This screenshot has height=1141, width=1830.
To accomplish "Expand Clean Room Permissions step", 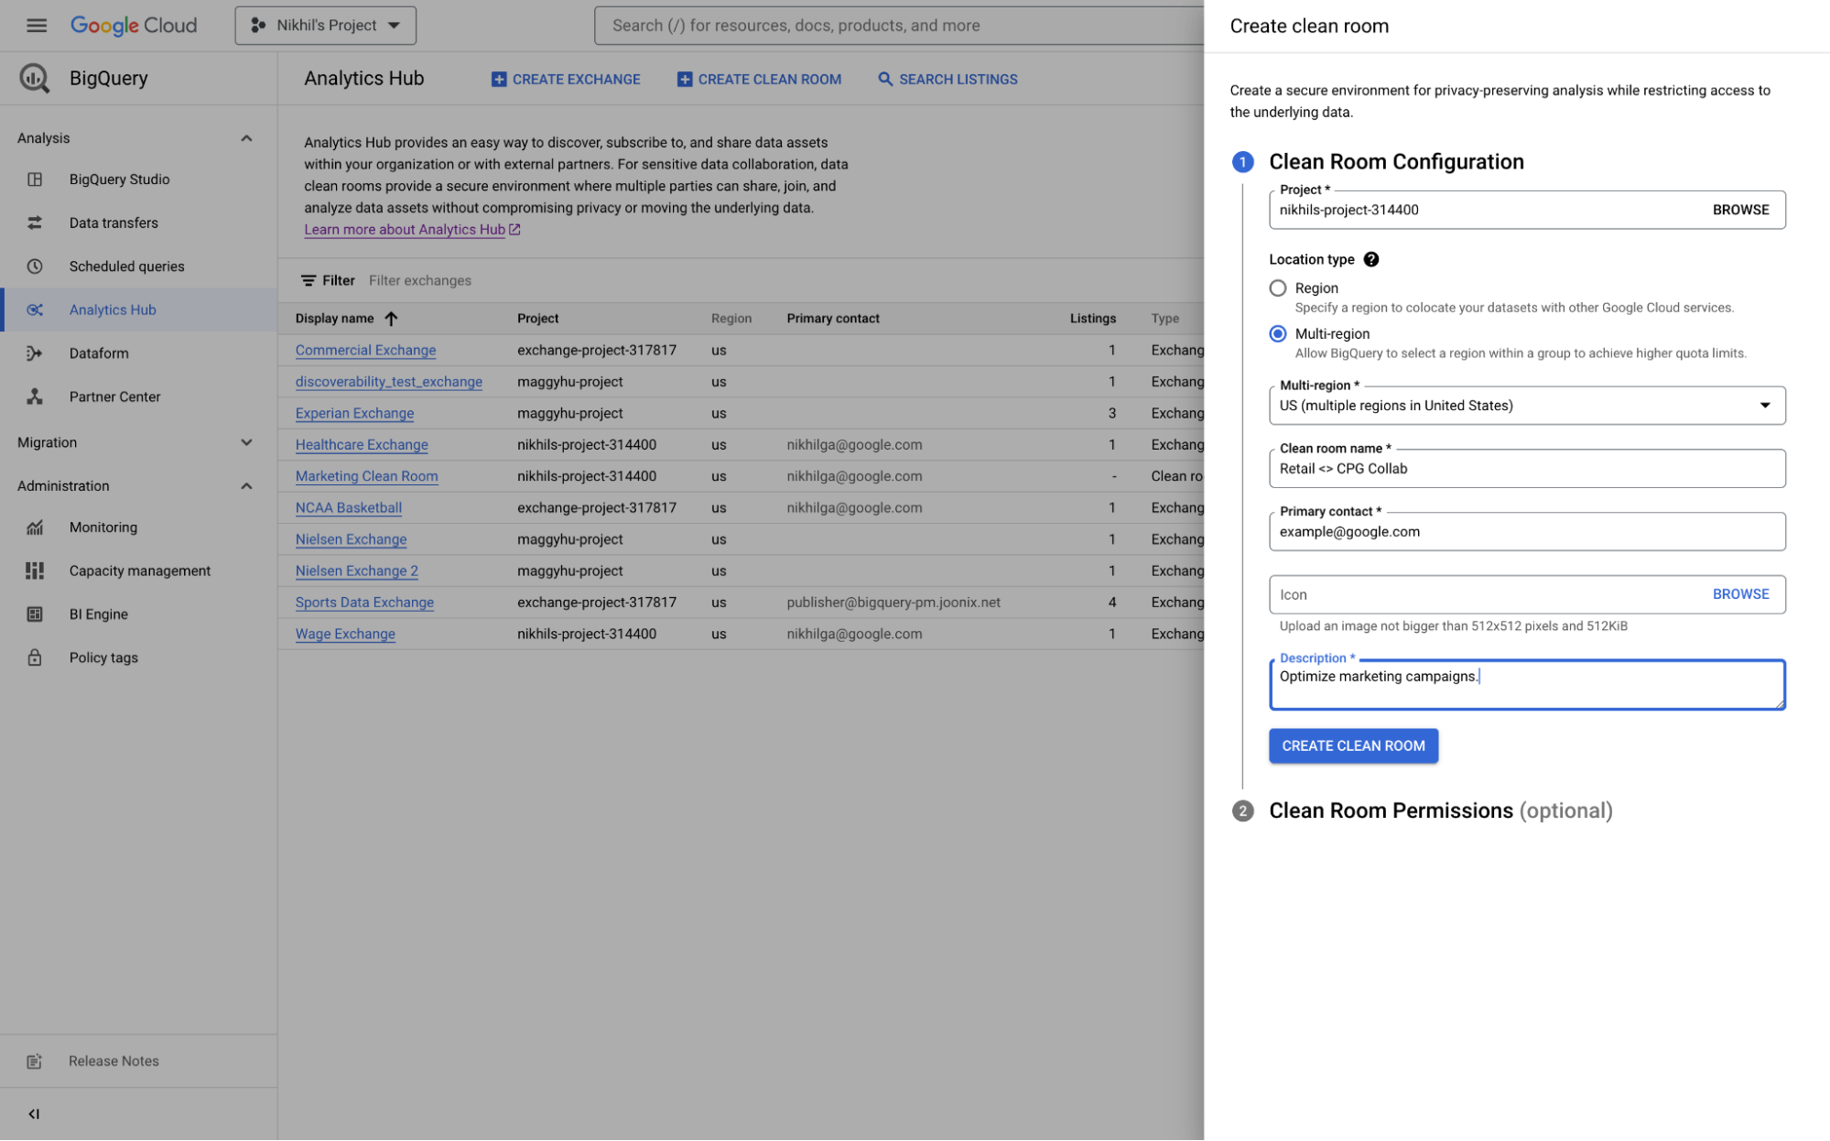I will [x=1440, y=810].
